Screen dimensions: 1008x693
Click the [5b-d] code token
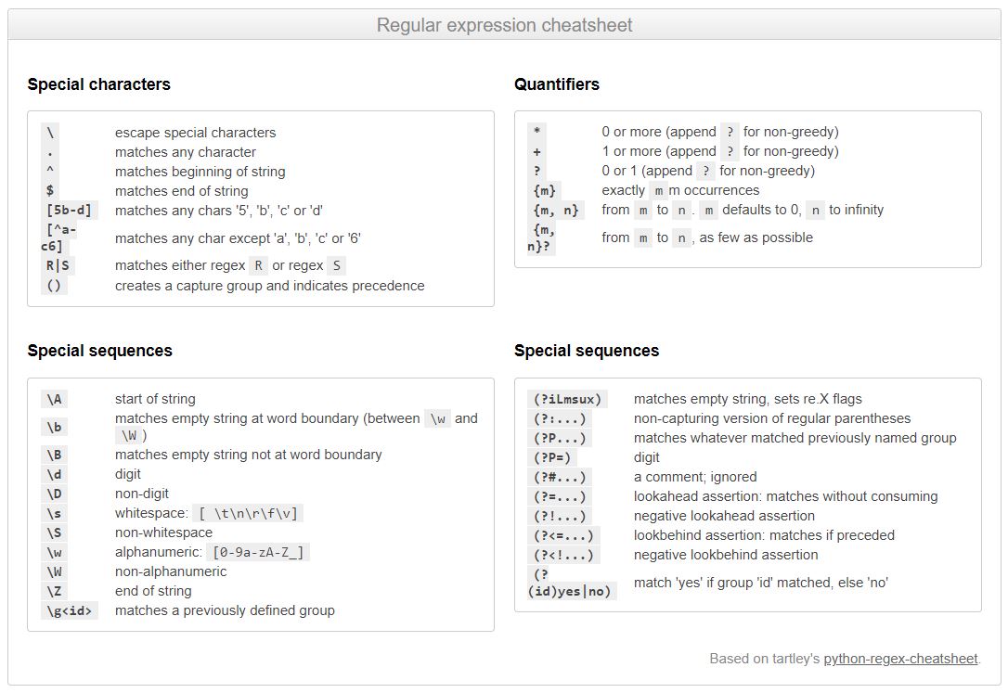tap(70, 210)
